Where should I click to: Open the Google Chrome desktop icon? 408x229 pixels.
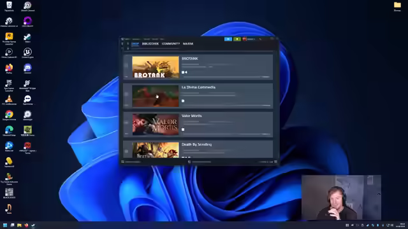(9, 116)
